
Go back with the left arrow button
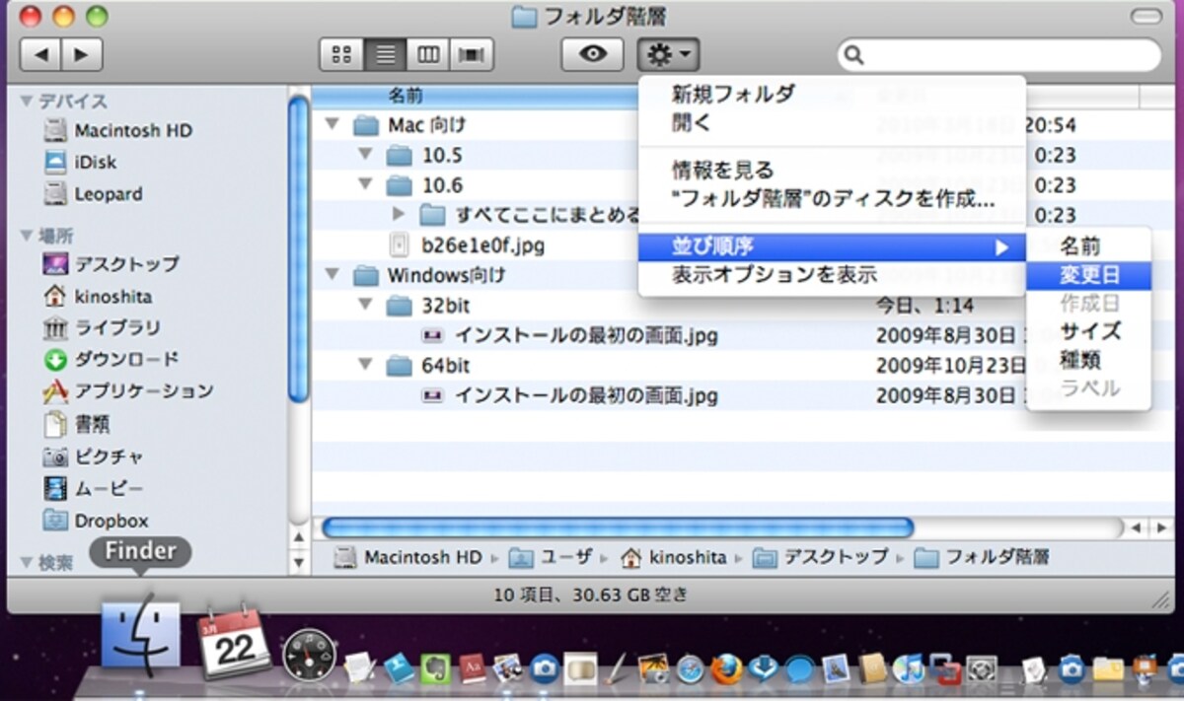pos(40,54)
